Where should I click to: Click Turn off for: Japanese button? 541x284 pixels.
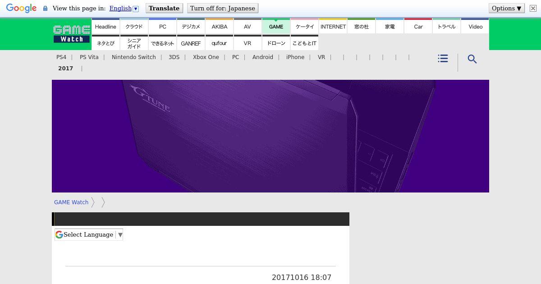click(x=223, y=8)
